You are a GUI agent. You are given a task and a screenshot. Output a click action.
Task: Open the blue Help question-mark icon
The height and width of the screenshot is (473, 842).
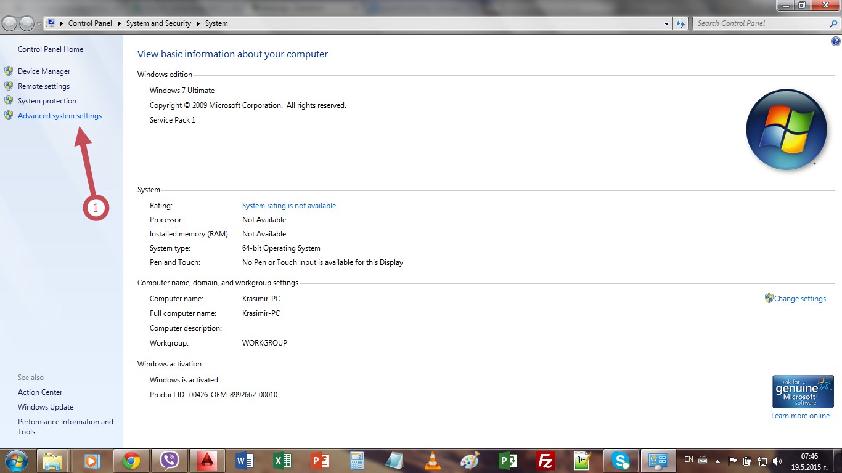[x=835, y=42]
